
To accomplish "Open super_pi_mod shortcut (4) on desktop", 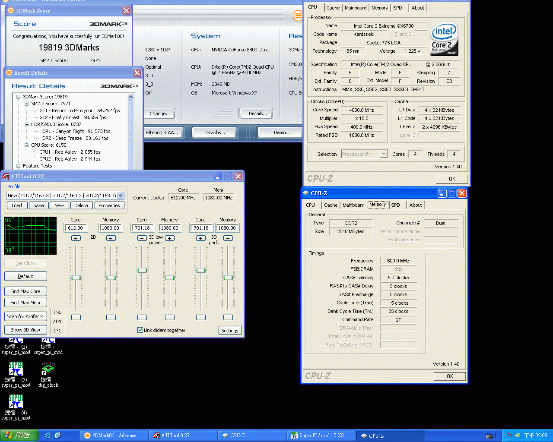I will coord(16,402).
